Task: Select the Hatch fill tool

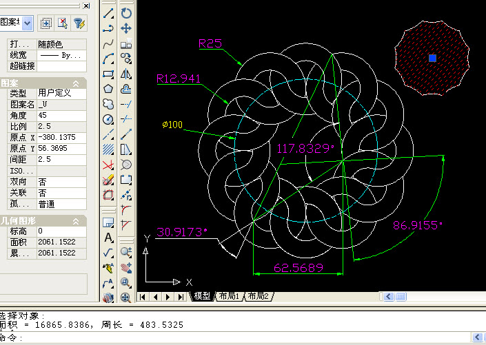Action: point(108,149)
